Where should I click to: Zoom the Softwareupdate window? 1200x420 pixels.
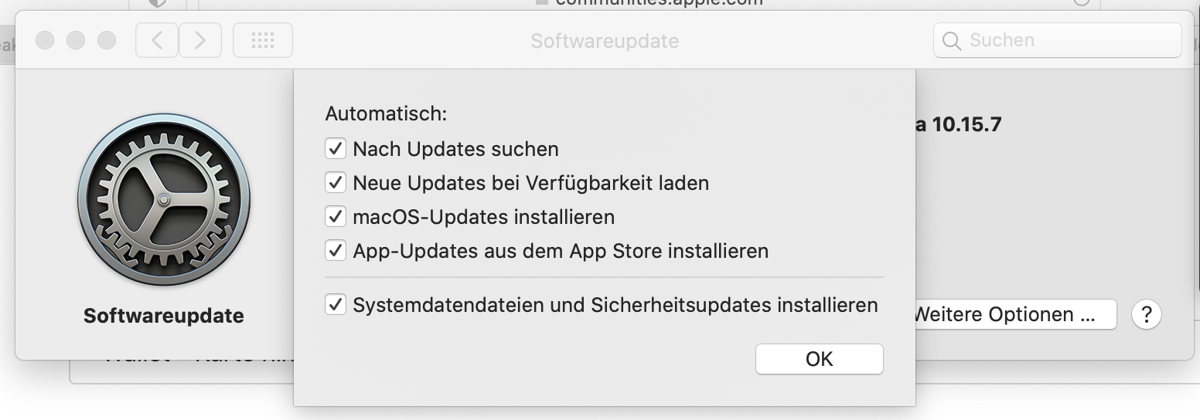[106, 40]
